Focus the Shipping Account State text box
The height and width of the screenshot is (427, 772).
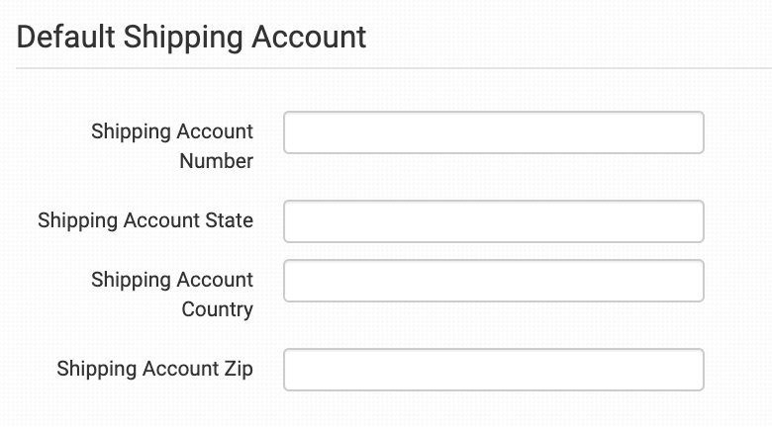coord(493,221)
